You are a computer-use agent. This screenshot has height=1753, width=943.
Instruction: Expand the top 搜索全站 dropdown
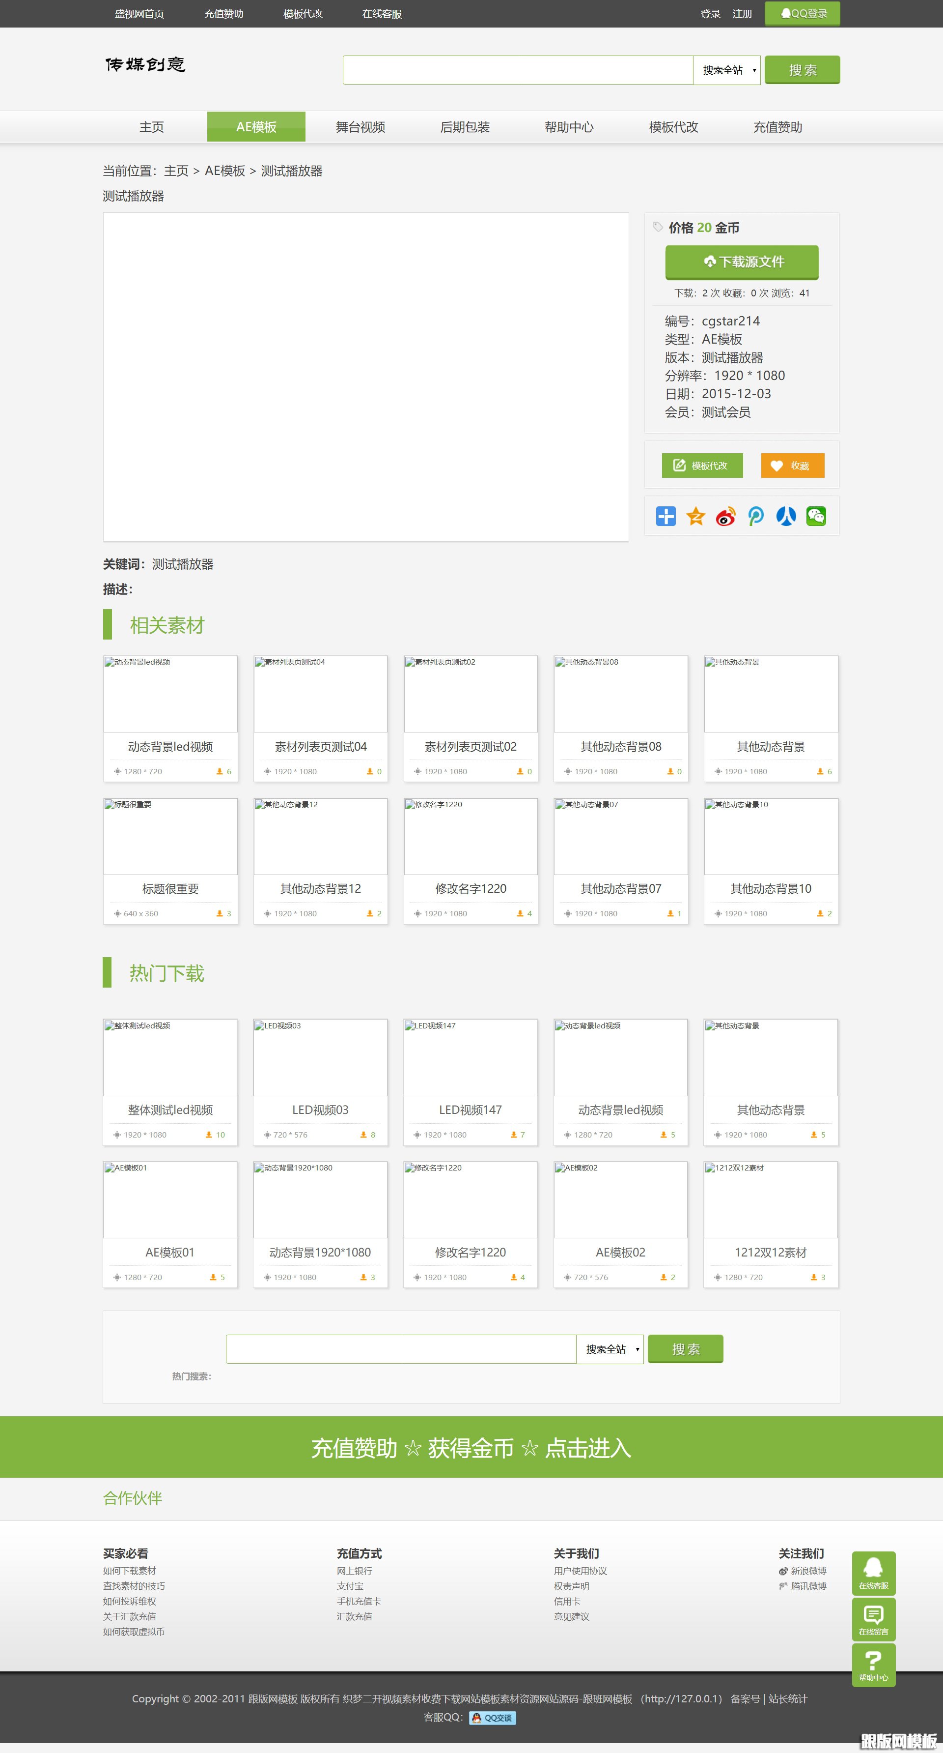tap(727, 70)
